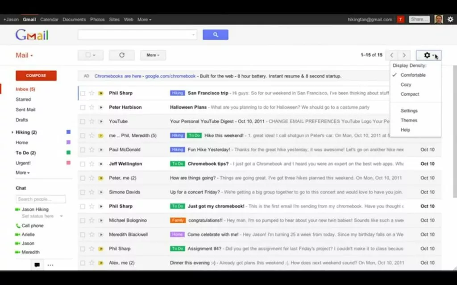Check the Phil Sharp San Francisco trip checkbox
457x285 pixels.
[83, 94]
